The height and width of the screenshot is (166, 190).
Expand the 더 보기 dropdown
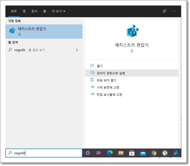tap(59, 11)
